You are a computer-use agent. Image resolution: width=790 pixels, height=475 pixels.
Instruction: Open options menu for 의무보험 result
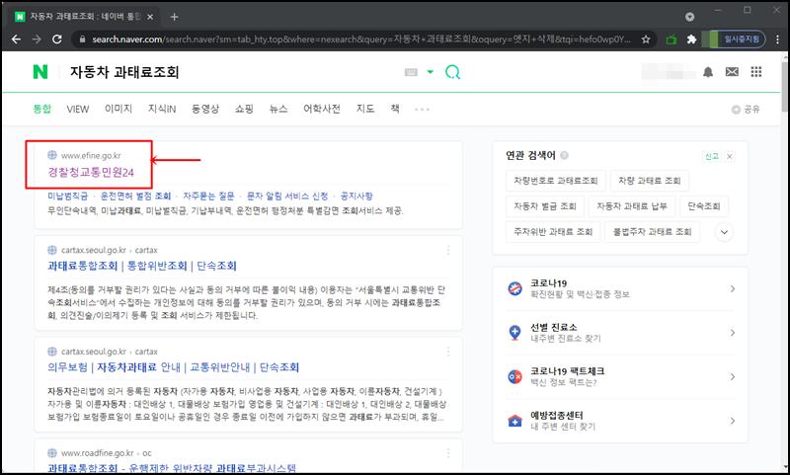point(448,352)
